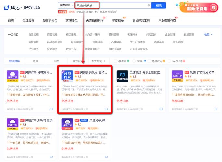
Task: Tick the PC端 checkbox
Action: tap(134, 61)
